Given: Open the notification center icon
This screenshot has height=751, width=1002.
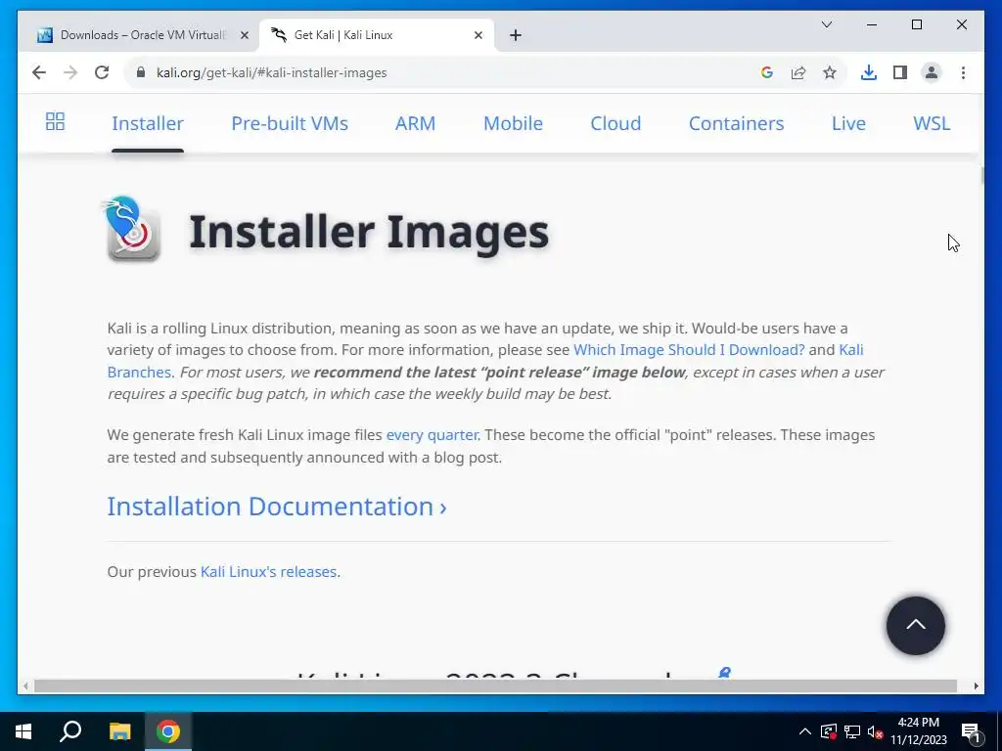Looking at the screenshot, I should pyautogui.click(x=971, y=732).
